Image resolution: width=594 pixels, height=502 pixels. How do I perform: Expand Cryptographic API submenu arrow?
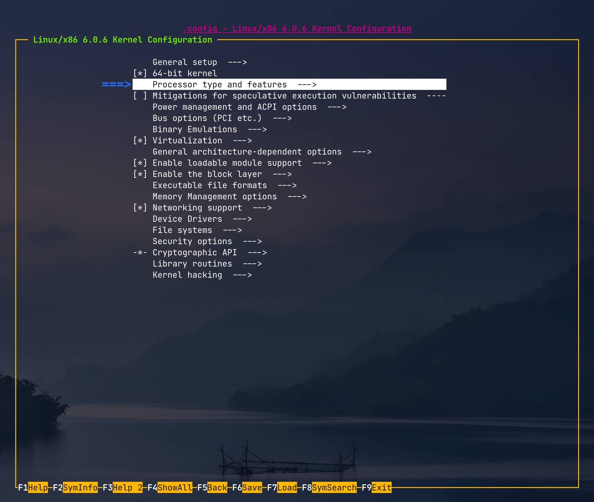click(x=257, y=253)
